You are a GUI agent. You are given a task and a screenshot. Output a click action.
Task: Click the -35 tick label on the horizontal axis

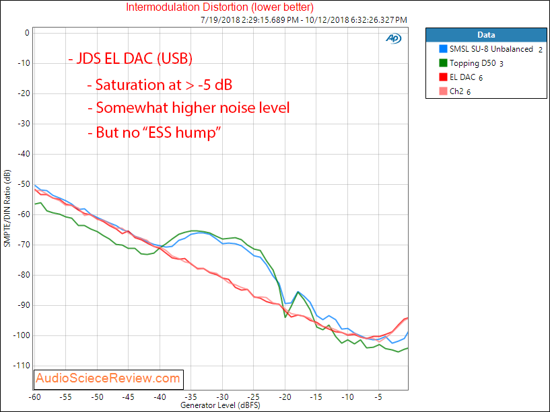click(191, 397)
